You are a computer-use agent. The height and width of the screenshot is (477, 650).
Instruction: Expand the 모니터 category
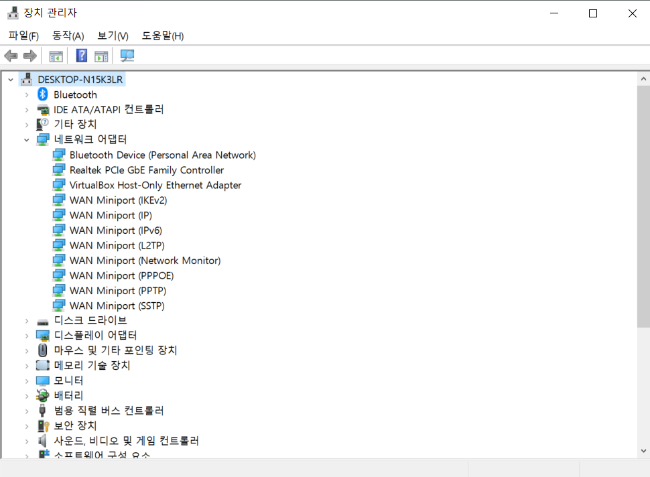coord(27,381)
